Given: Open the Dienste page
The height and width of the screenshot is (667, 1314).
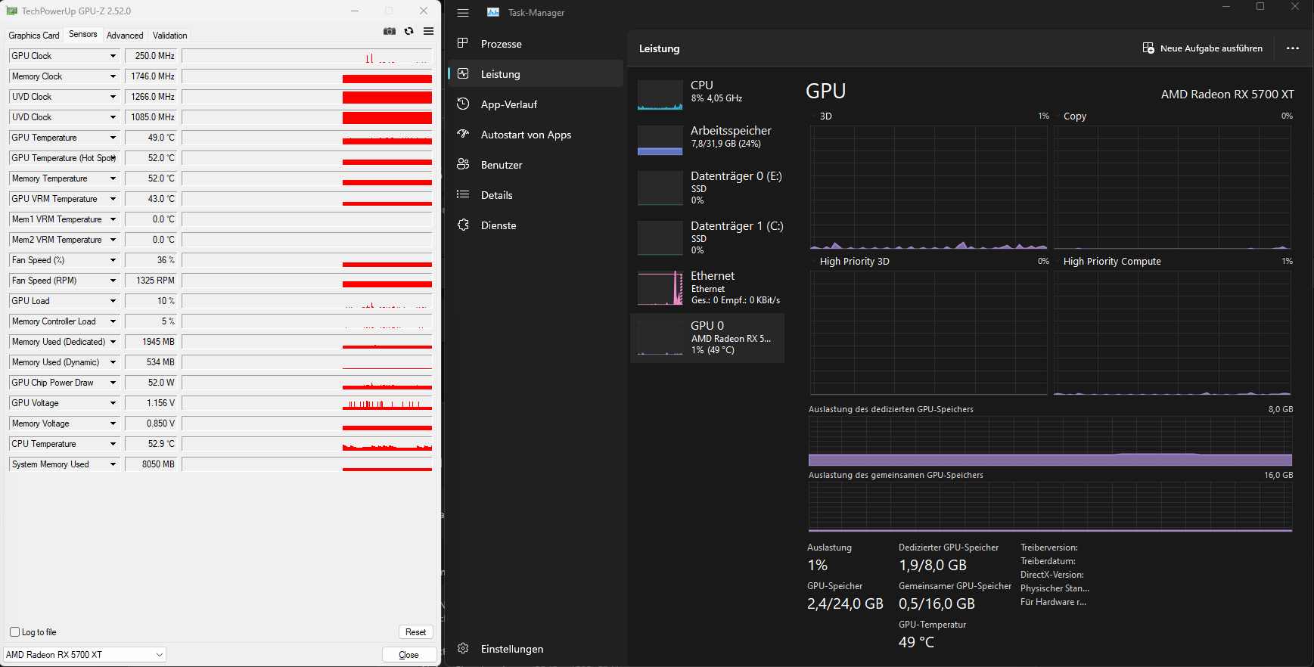Looking at the screenshot, I should [536, 225].
